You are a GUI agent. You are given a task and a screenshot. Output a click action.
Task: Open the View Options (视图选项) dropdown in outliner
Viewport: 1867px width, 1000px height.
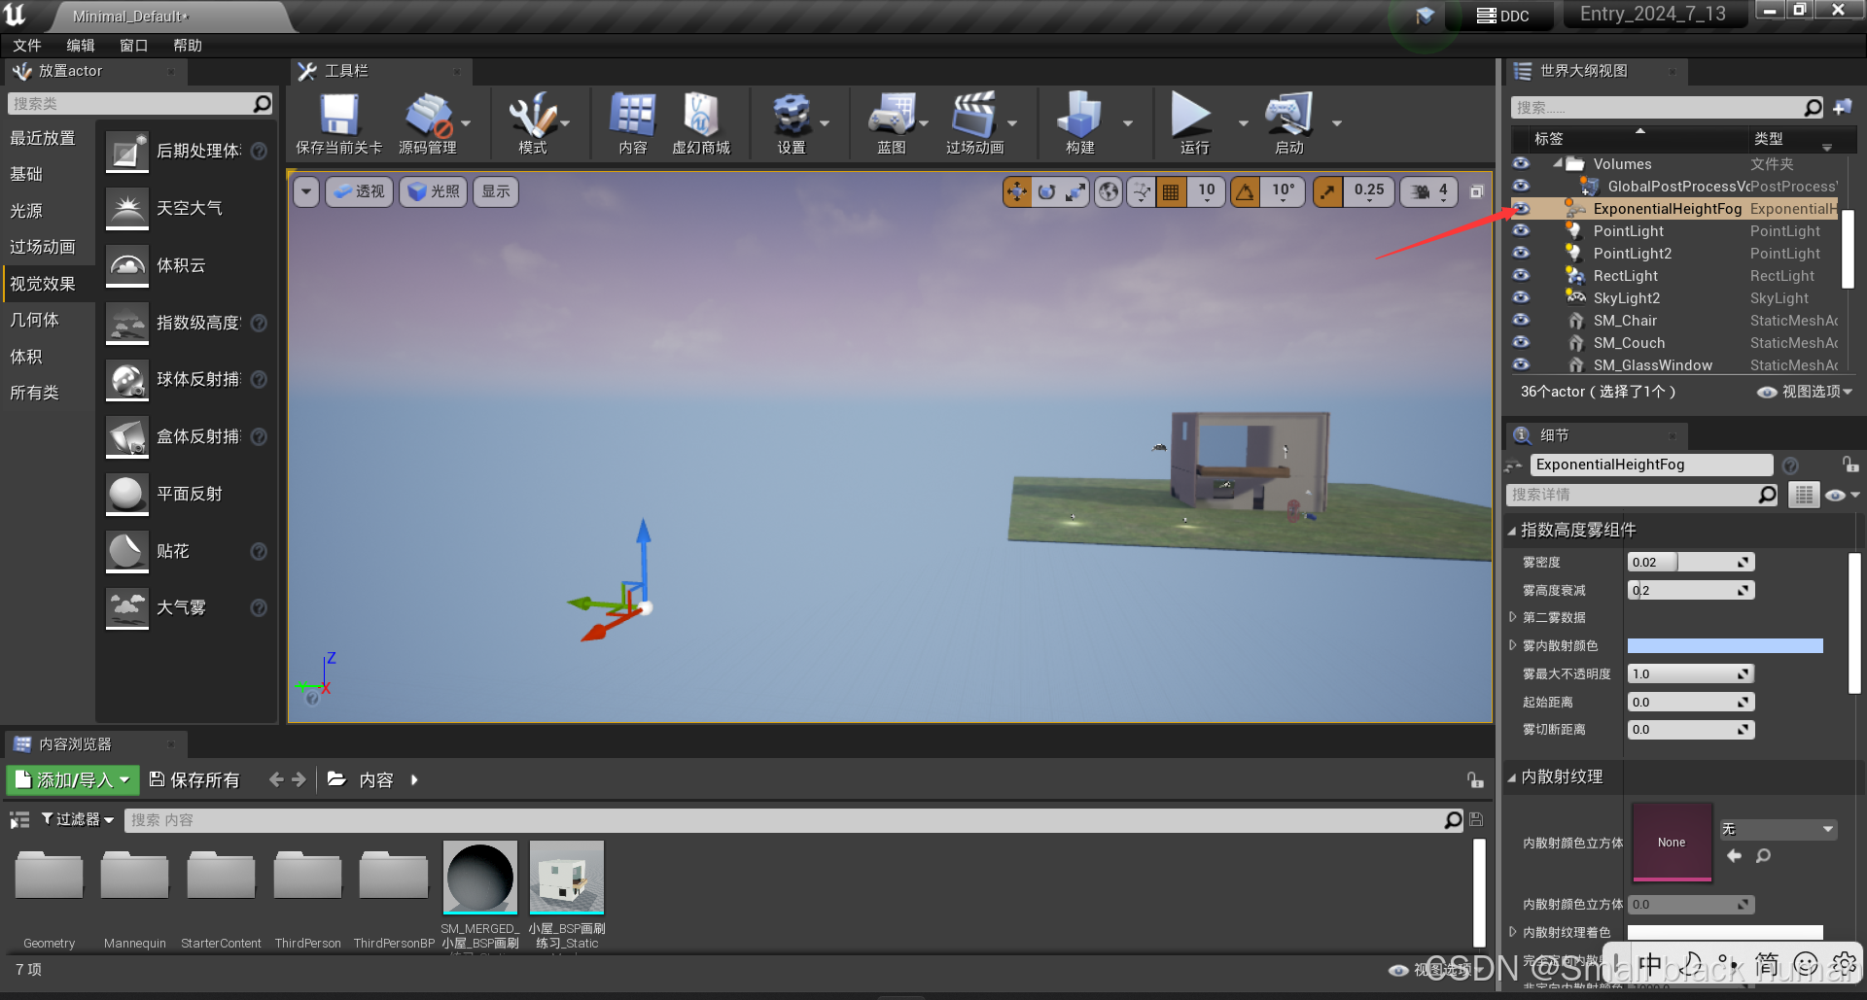[x=1805, y=392]
